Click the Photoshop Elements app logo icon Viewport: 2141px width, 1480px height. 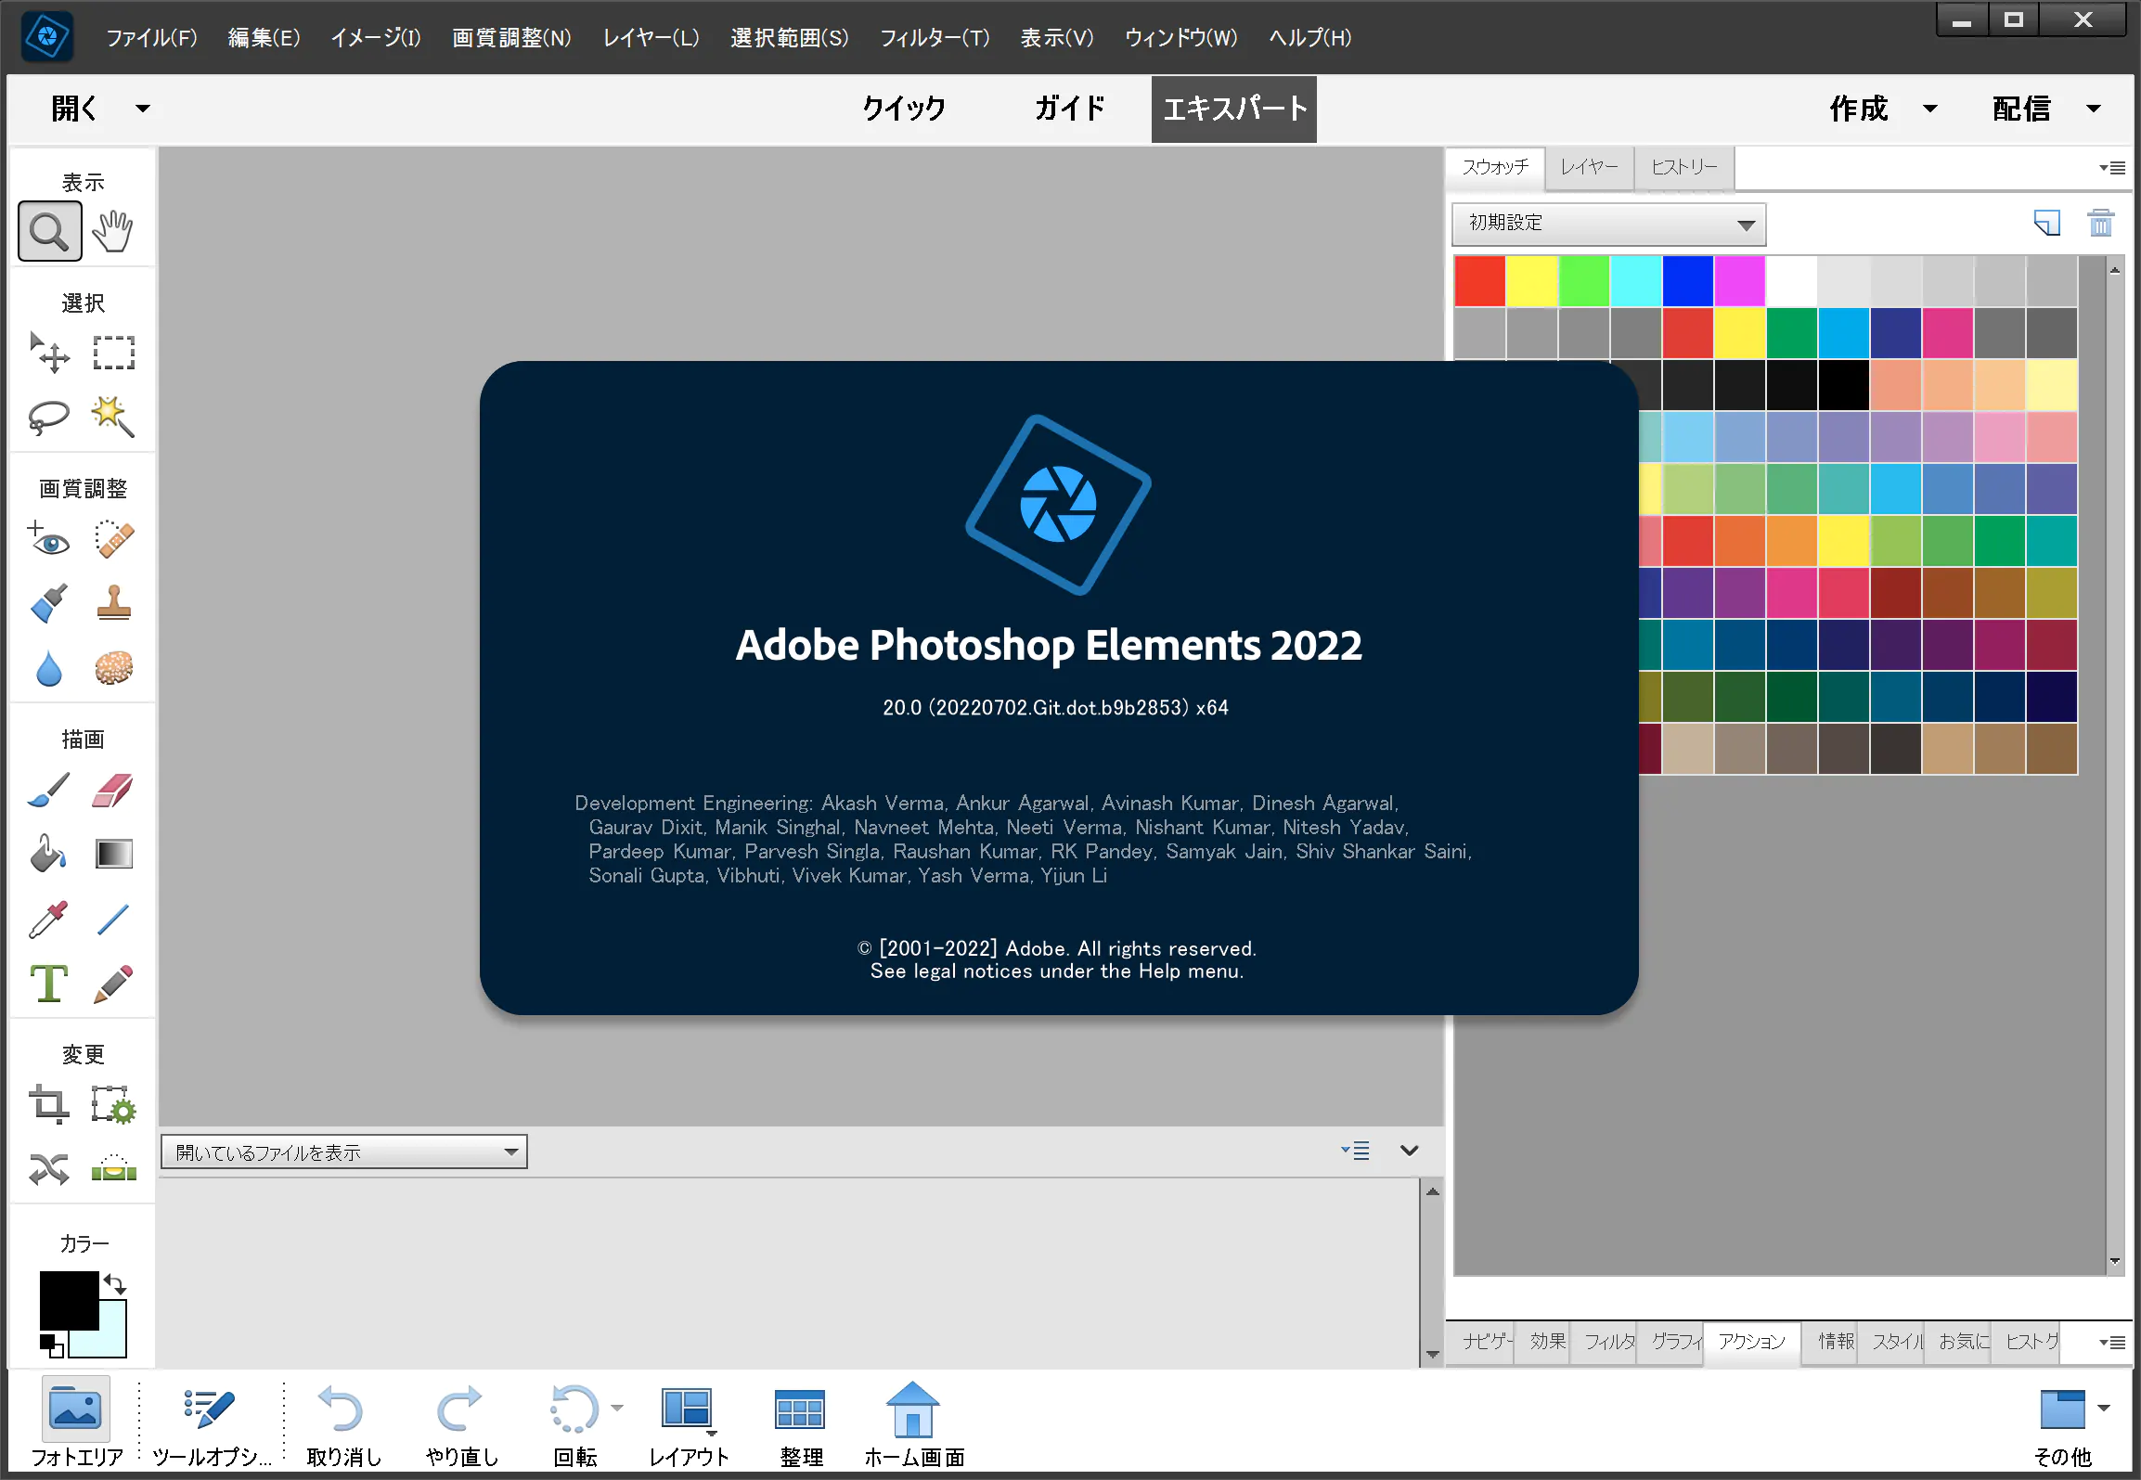[48, 38]
